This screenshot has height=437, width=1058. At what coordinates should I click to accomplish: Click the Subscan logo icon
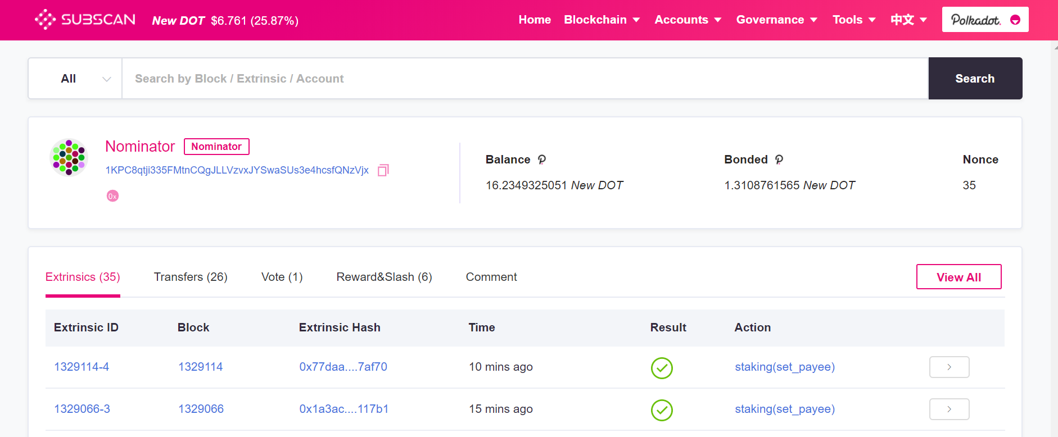pos(46,20)
